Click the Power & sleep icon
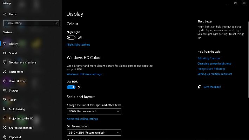The height and width of the screenshot is (140, 249). (5, 81)
